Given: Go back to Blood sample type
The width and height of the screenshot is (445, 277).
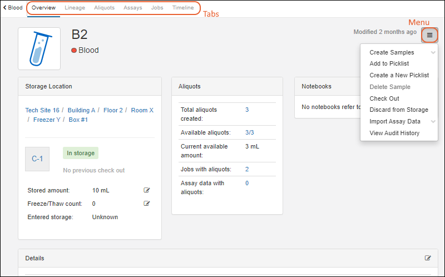Looking at the screenshot, I should pos(13,8).
